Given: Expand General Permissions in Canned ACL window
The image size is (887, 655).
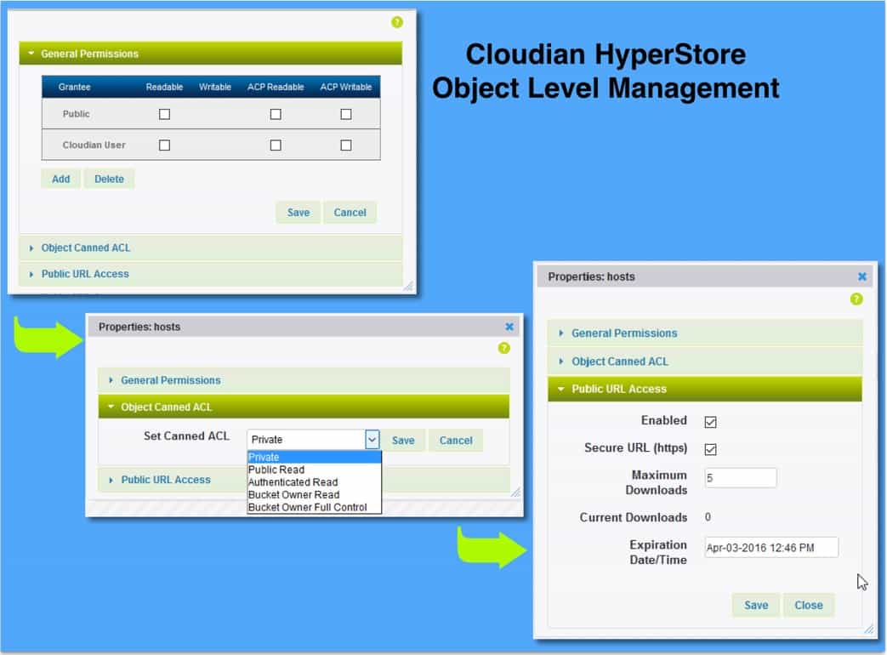Looking at the screenshot, I should (x=304, y=380).
